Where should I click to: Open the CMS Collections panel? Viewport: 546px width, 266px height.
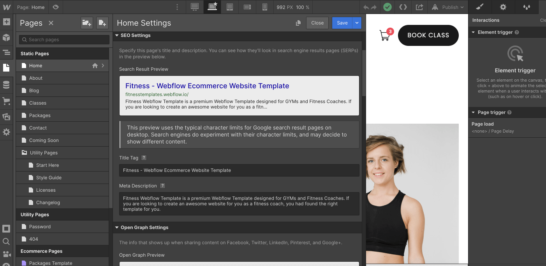(7, 85)
